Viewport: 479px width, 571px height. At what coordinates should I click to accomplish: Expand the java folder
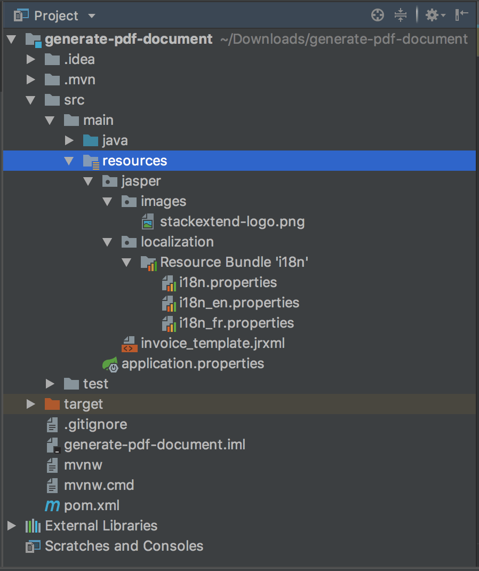pos(69,140)
